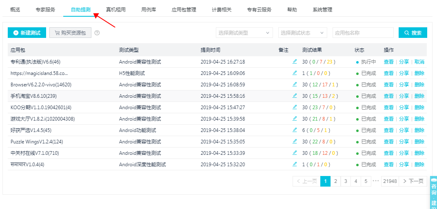Click the edit icon for 中关村在线V7.1.0(710)
Viewport: 437px width, 209px height.
(x=295, y=153)
